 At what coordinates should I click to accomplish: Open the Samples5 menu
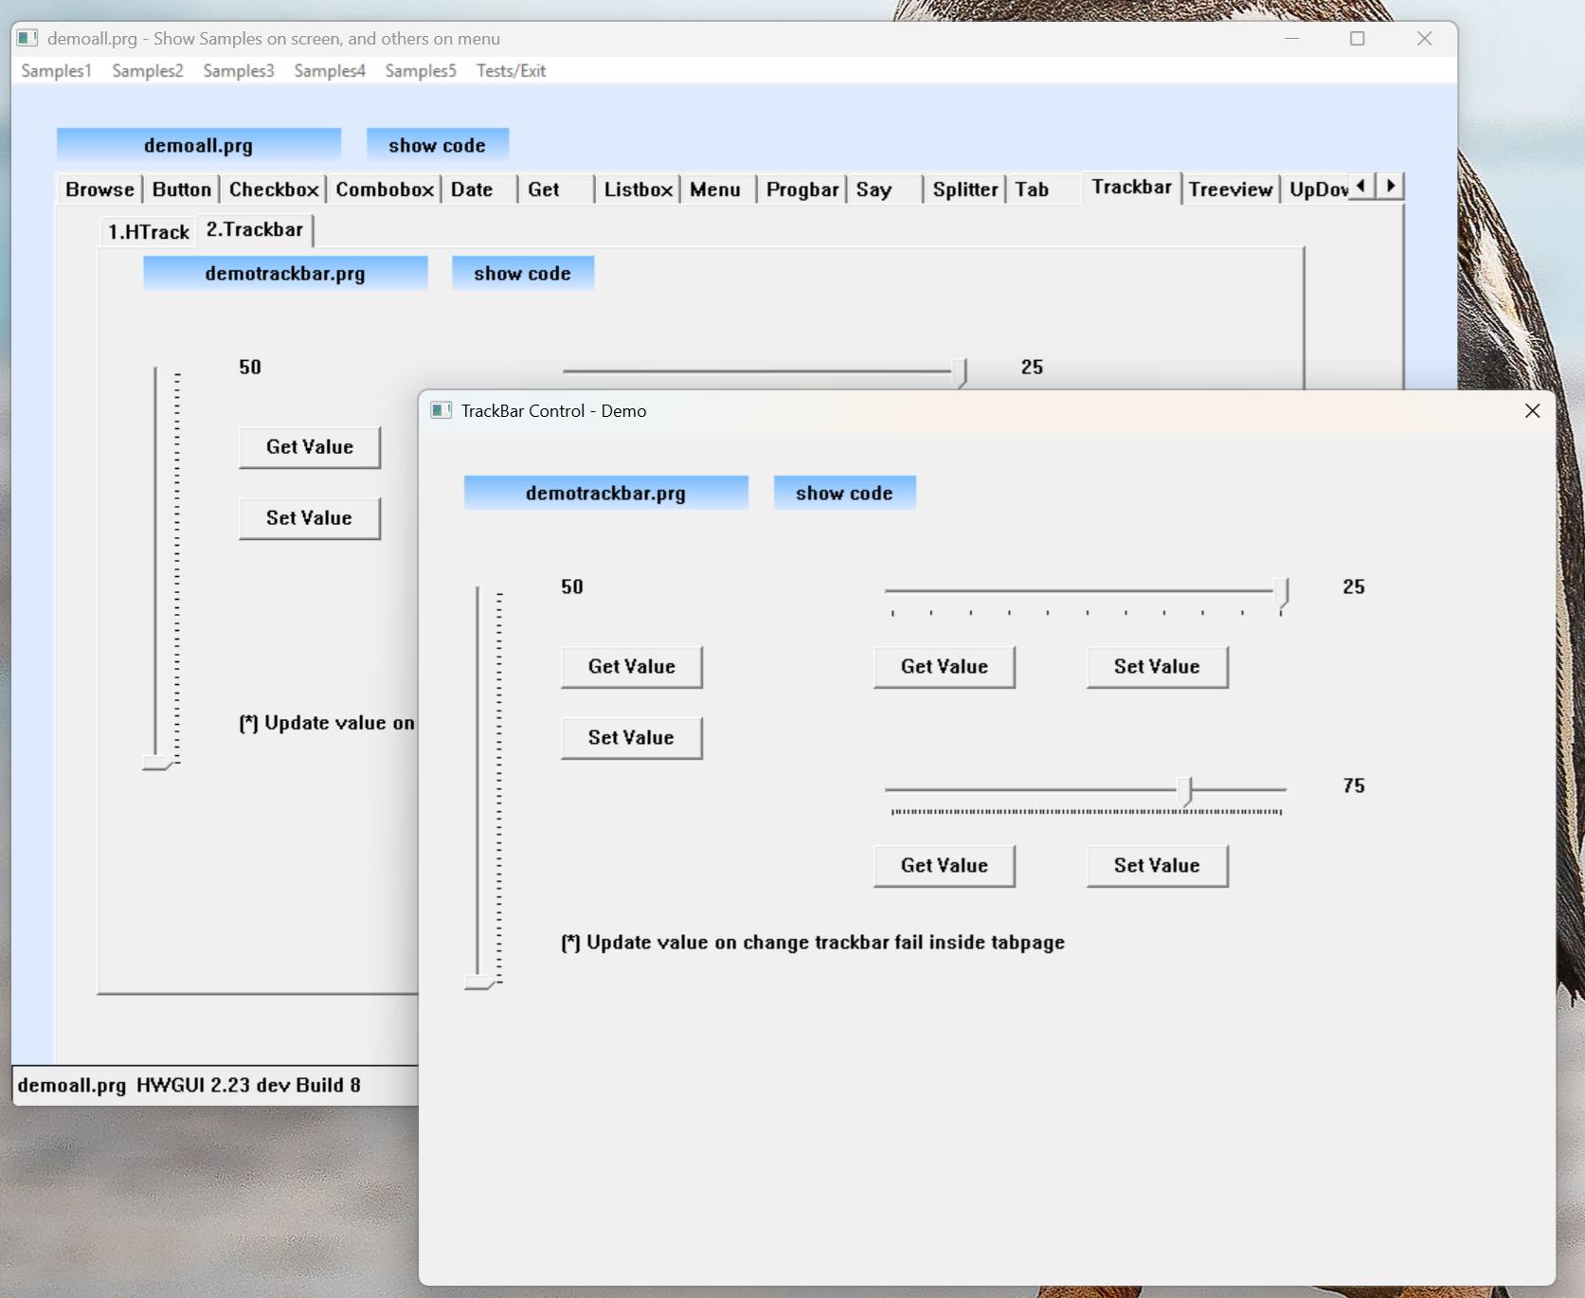421,71
